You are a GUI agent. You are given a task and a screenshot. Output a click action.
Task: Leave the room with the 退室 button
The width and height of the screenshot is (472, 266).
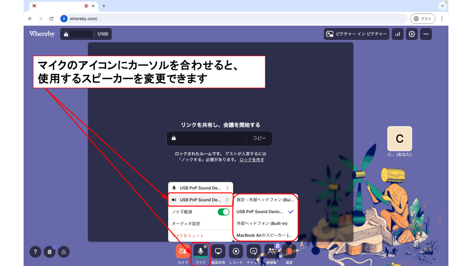289,251
